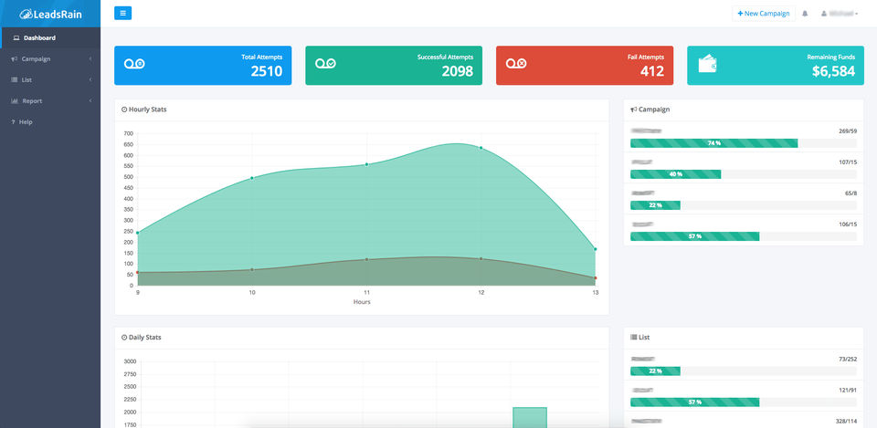
Task: Click the Total Attempts voicemail icon
Action: (134, 64)
